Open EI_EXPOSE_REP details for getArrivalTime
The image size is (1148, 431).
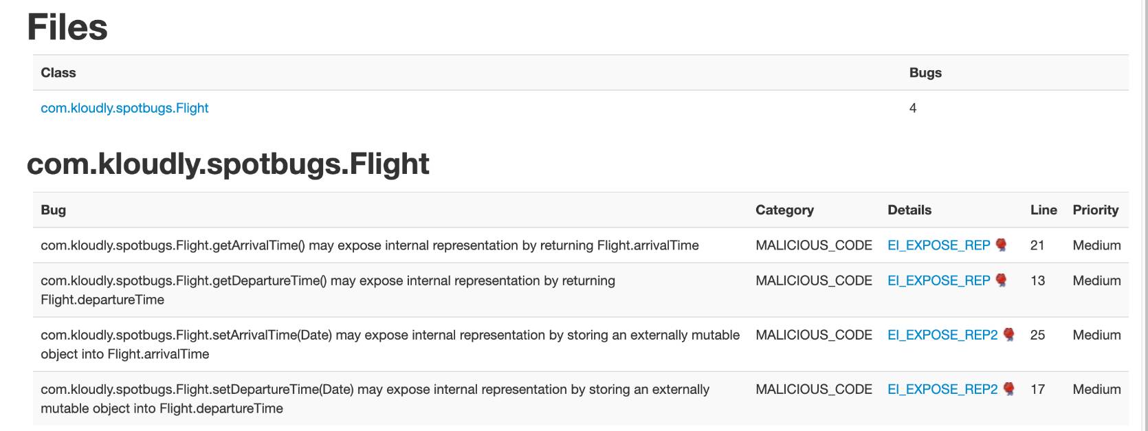click(938, 245)
